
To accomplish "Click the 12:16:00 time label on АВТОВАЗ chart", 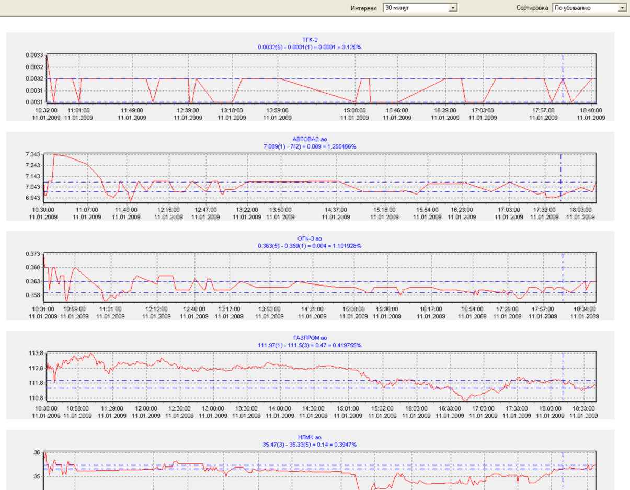I will pyautogui.click(x=168, y=210).
